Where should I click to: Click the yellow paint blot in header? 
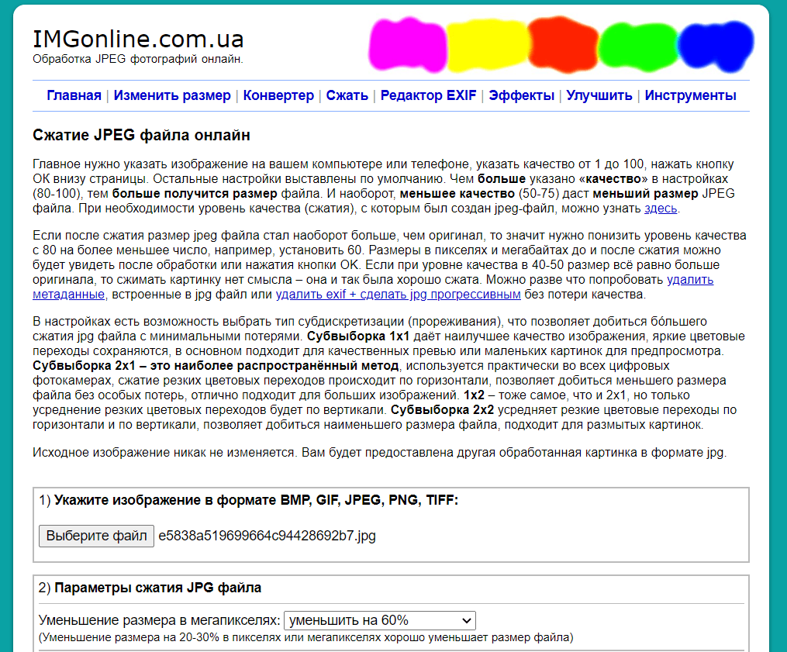487,45
